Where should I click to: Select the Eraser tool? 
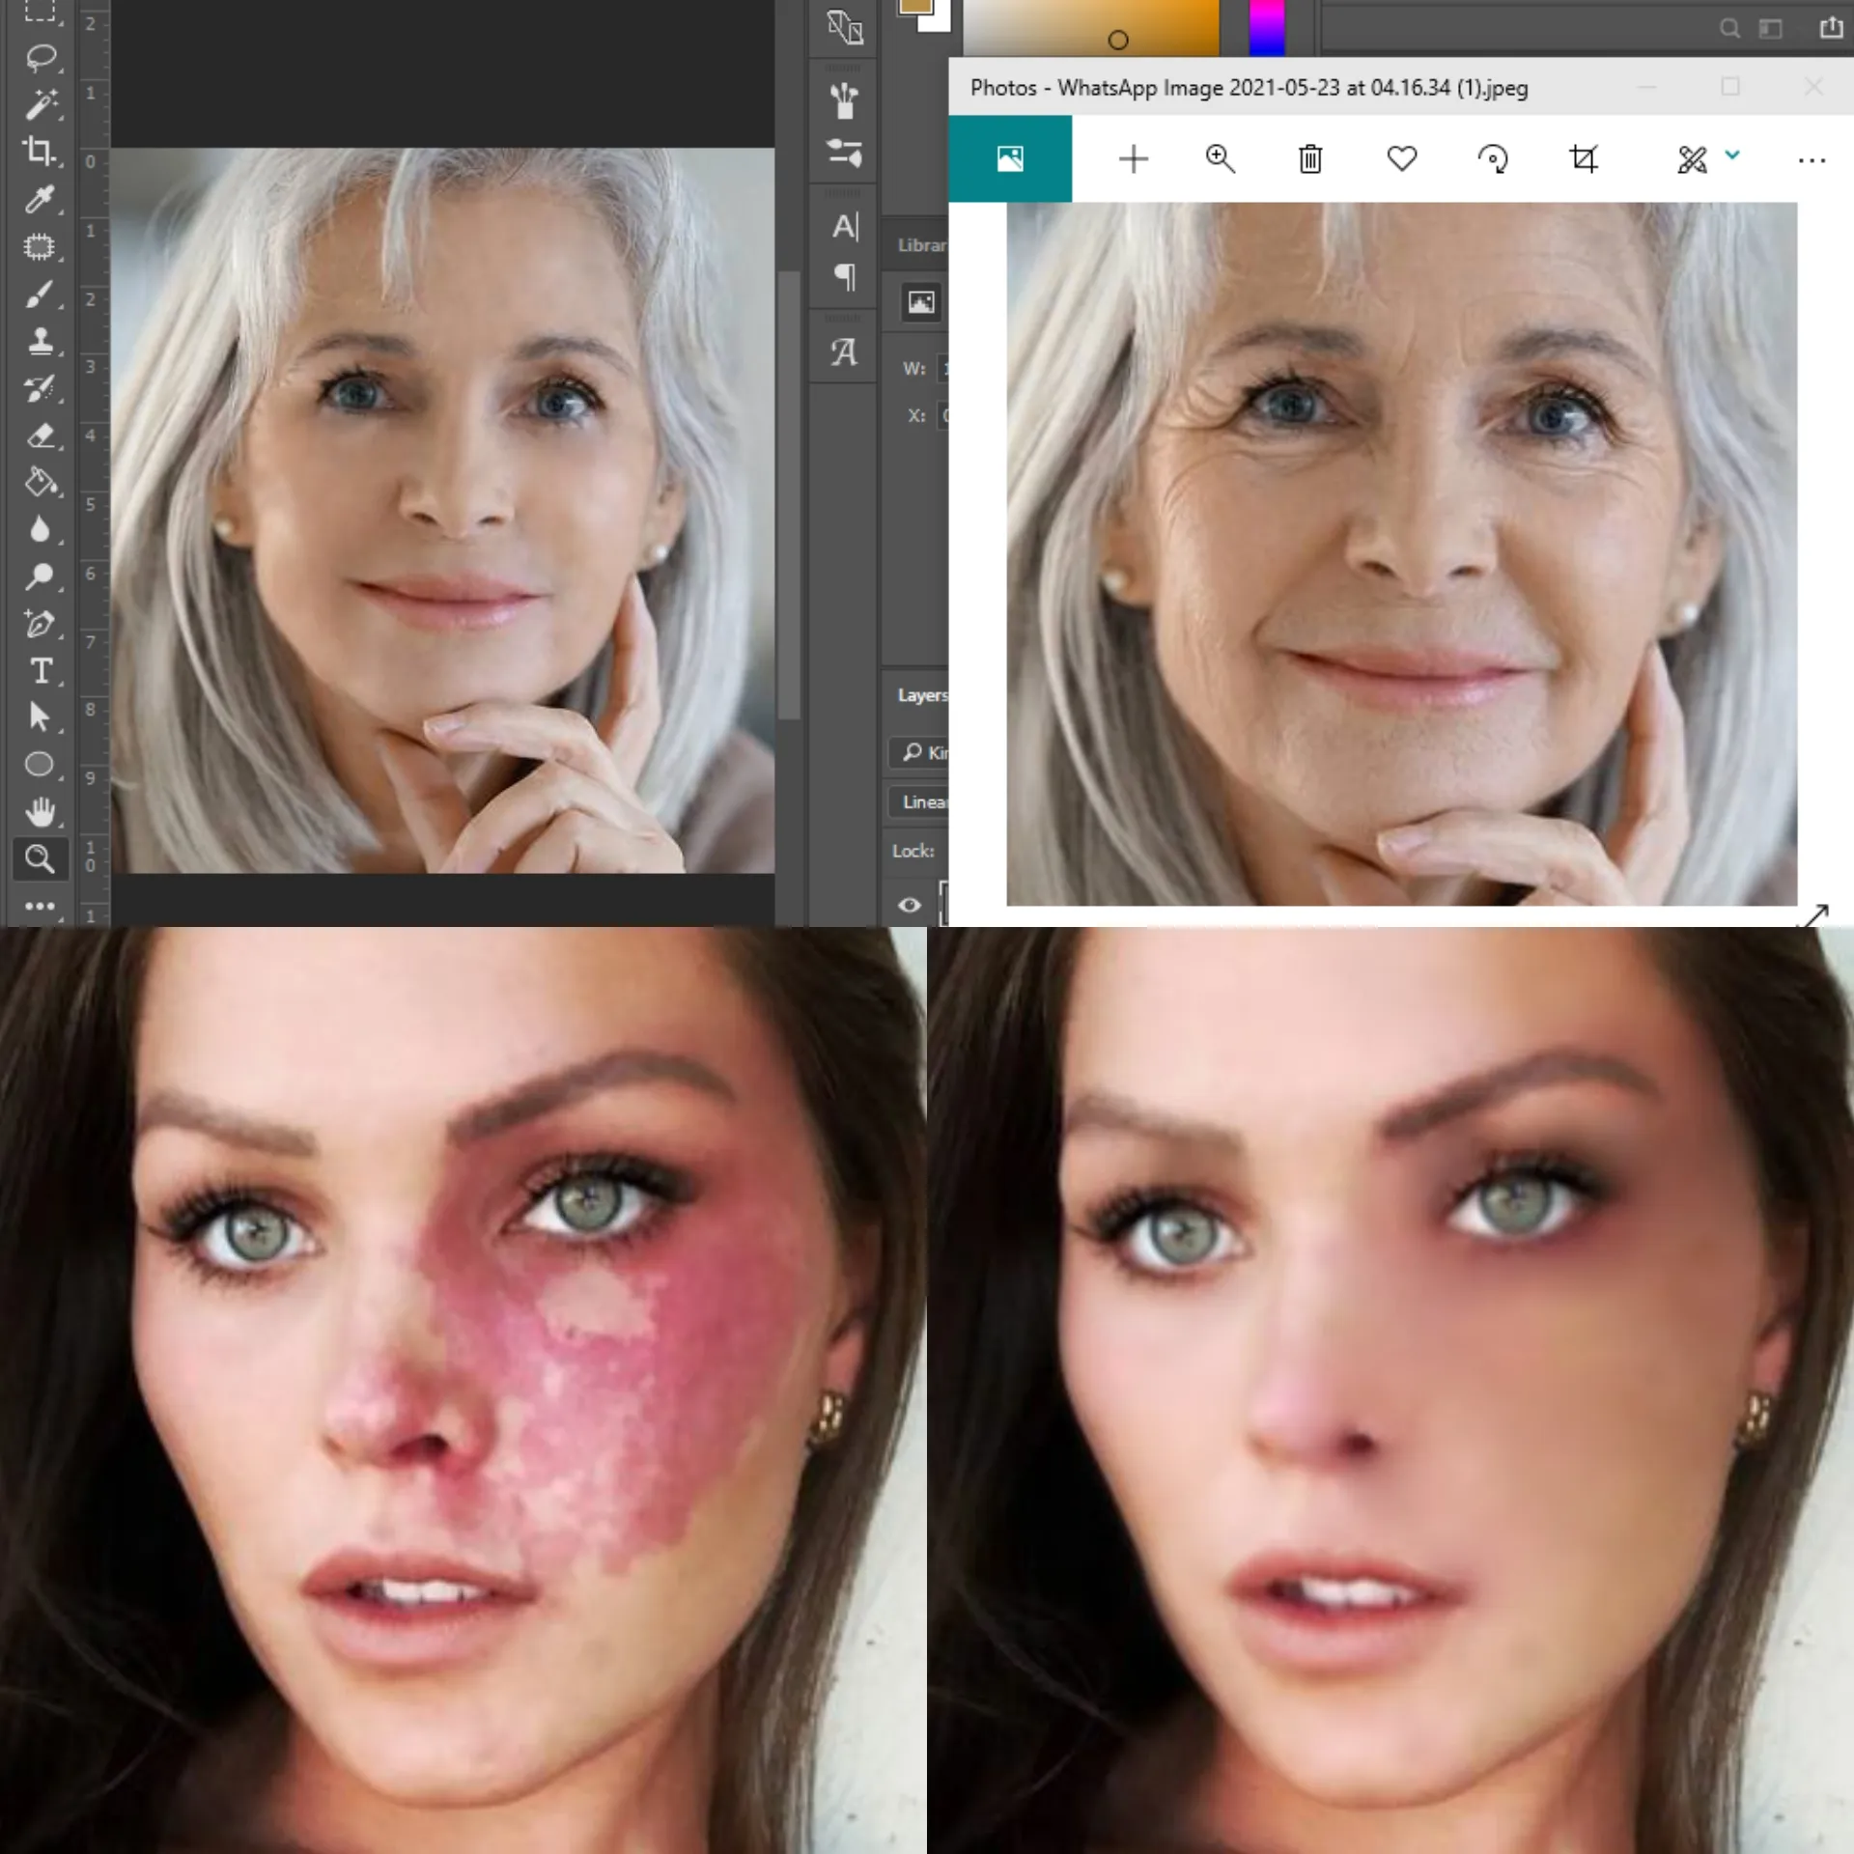point(40,435)
